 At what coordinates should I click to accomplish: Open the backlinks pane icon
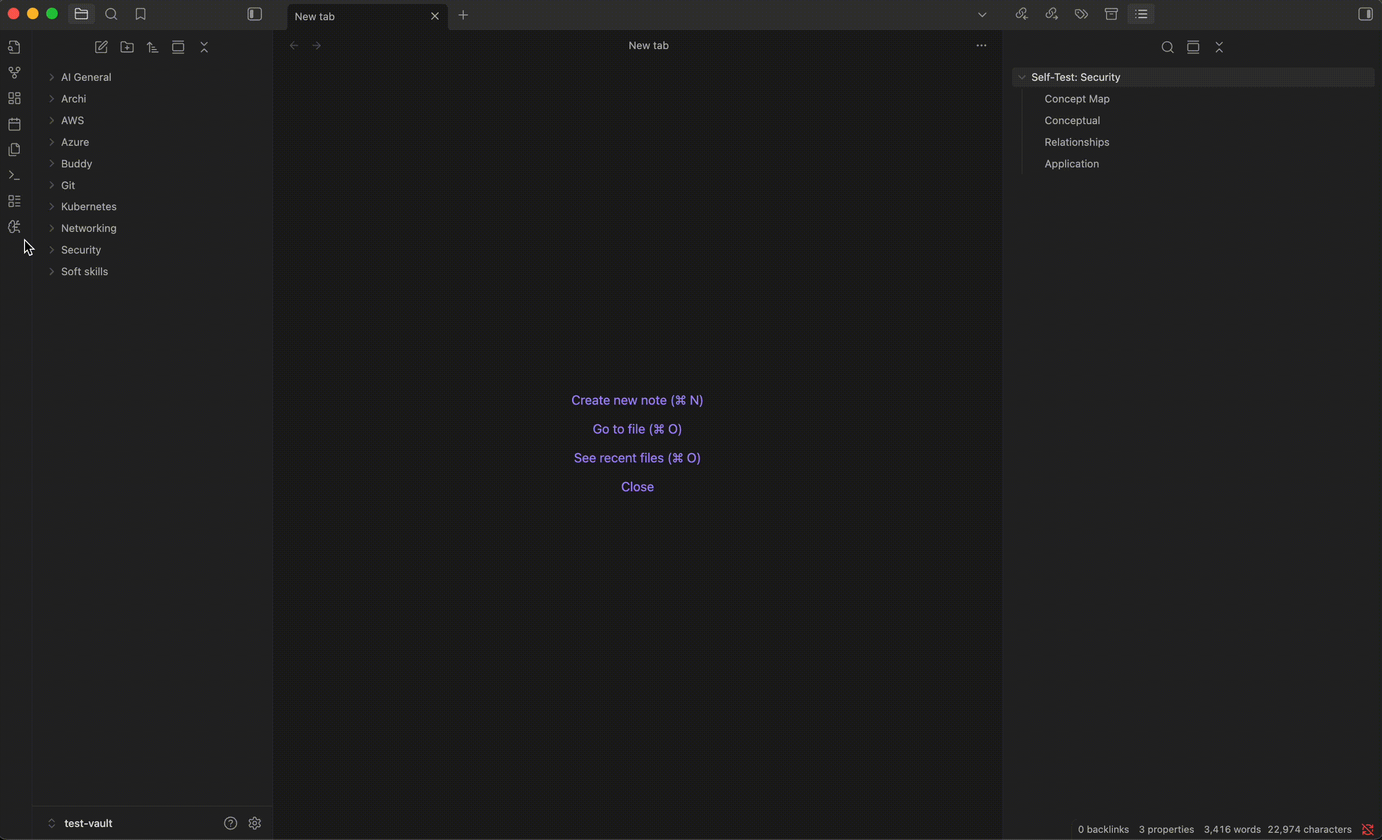point(1021,14)
